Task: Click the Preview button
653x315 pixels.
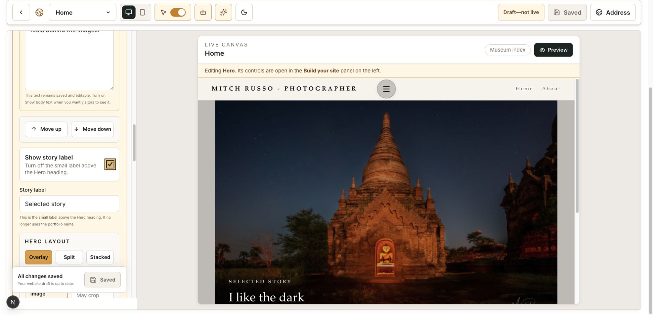Action: [553, 50]
